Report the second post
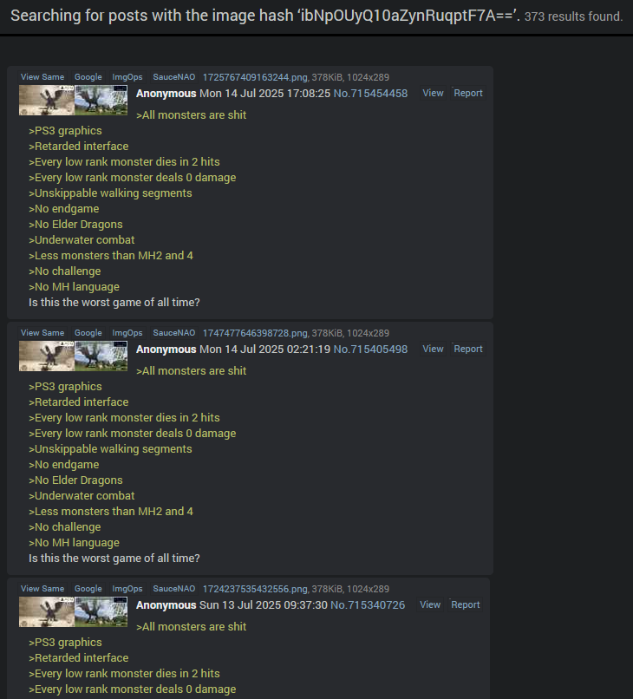 tap(468, 349)
